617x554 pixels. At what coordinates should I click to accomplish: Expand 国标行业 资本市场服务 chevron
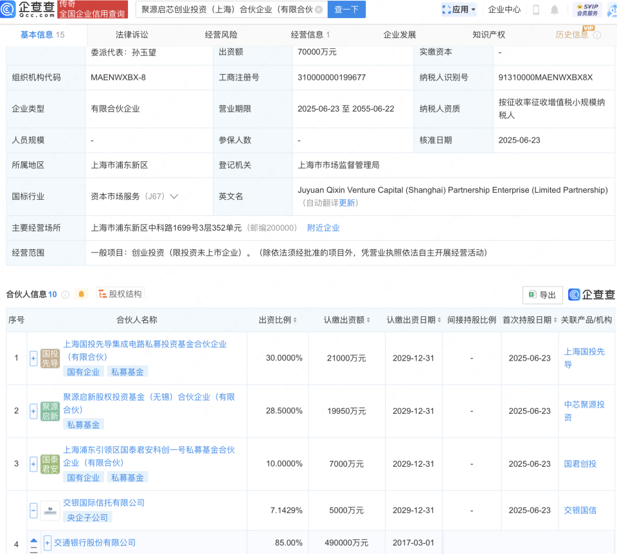click(174, 196)
